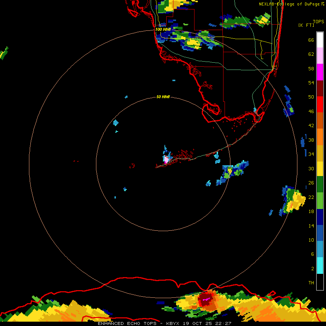Click the dark orange legend swatch

click(x=320, y=120)
